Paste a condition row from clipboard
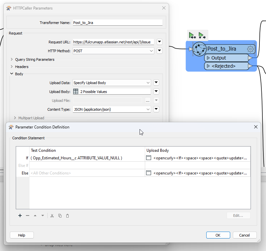 [68, 216]
